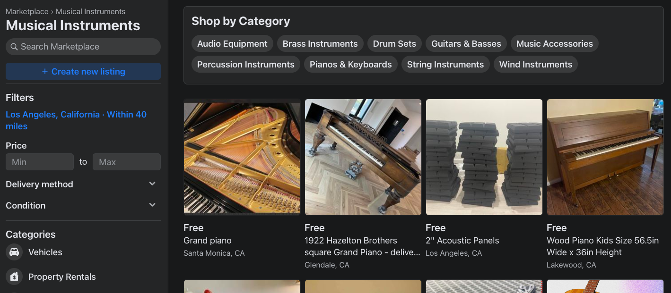Open the Los Angeles location filter
671x293 pixels.
(76, 120)
